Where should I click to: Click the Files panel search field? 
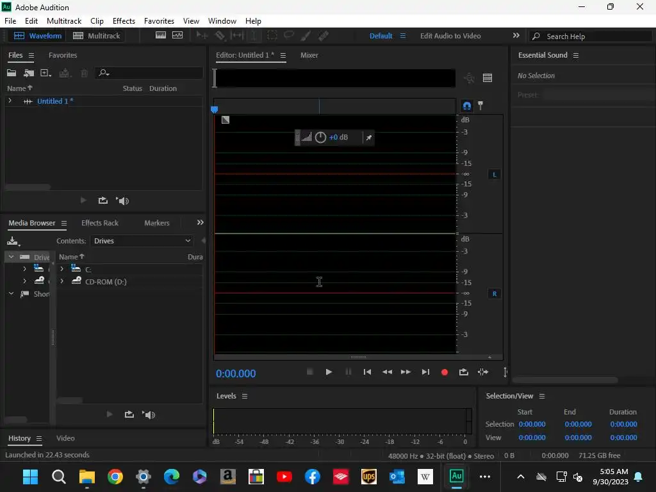pos(149,73)
